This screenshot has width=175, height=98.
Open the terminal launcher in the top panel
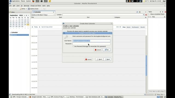42,1
